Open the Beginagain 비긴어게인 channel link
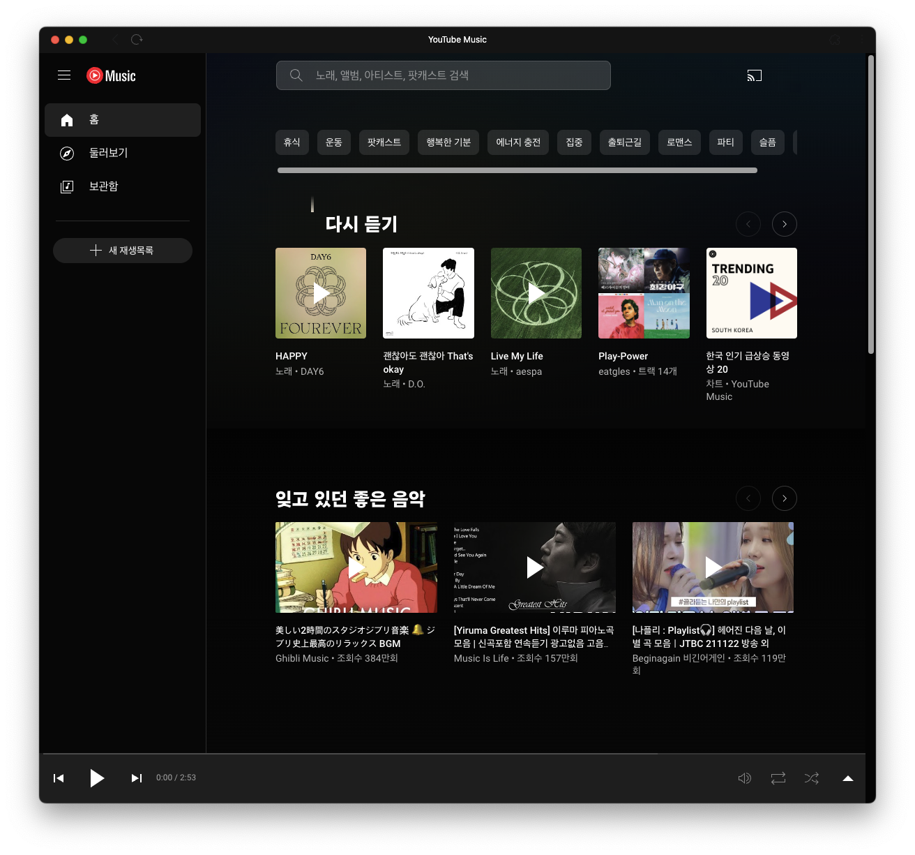915x855 pixels. coord(679,658)
